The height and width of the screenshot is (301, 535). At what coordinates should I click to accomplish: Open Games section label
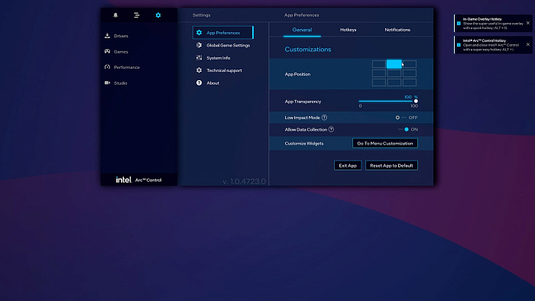pos(121,51)
